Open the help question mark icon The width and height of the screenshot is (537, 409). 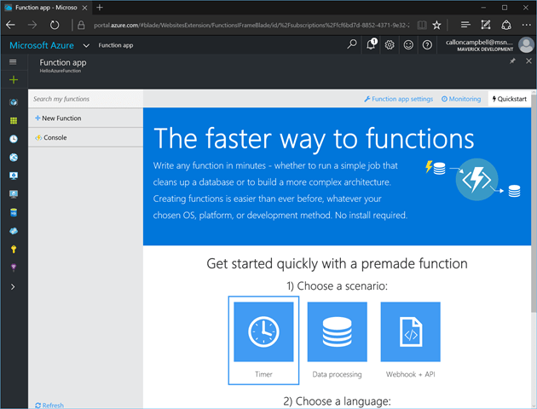[427, 44]
